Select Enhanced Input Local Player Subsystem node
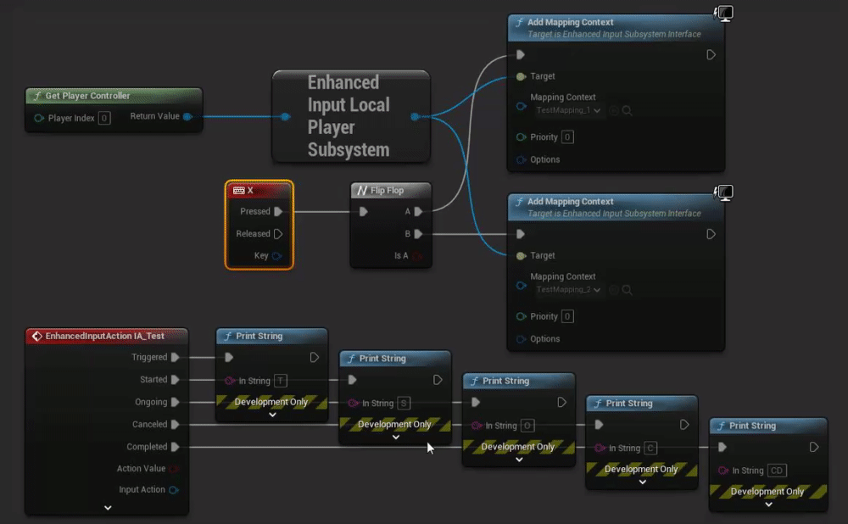Screen dimensions: 848x524 351,116
